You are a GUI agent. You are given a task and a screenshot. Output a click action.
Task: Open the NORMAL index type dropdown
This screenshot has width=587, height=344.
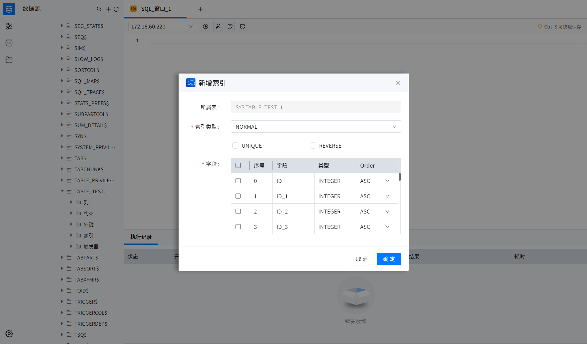[x=315, y=127]
